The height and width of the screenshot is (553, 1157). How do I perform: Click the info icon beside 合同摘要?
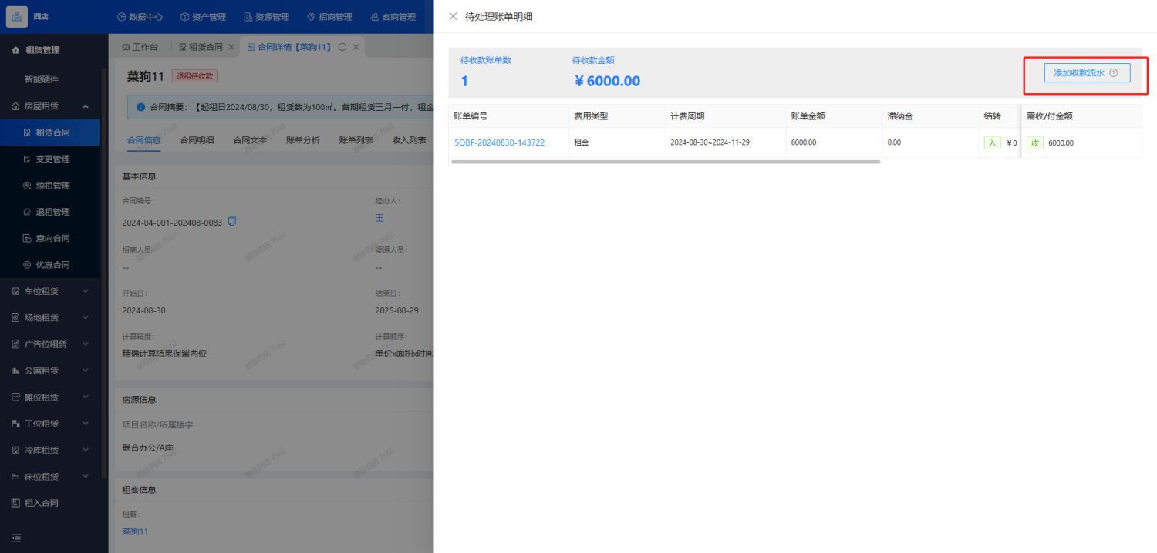point(140,107)
